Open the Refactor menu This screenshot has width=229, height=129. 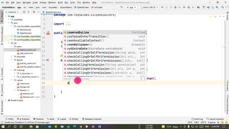[52, 3]
